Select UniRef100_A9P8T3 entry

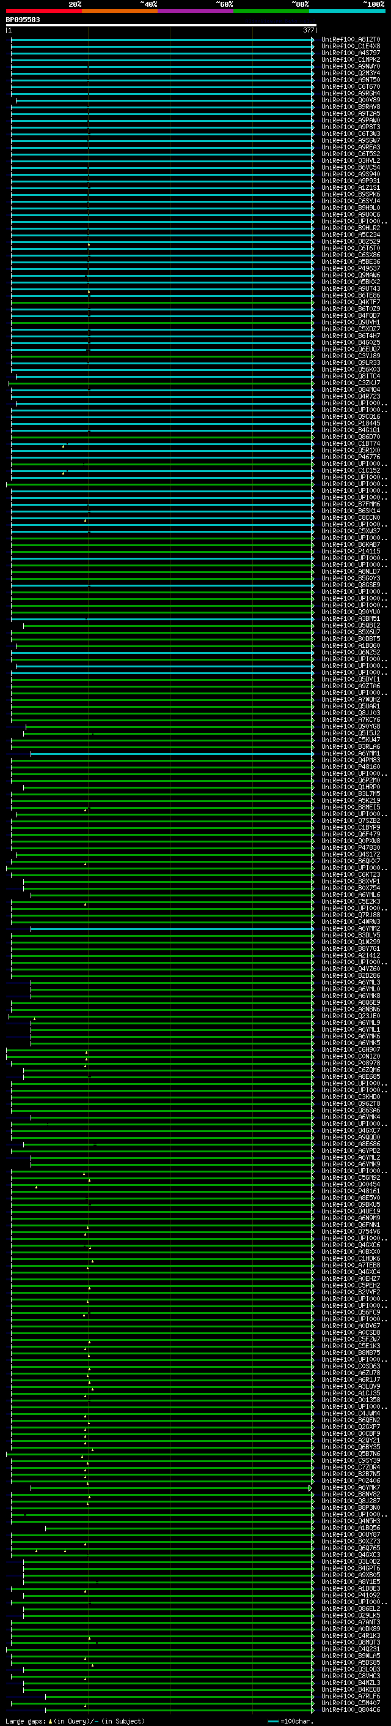pos(351,127)
